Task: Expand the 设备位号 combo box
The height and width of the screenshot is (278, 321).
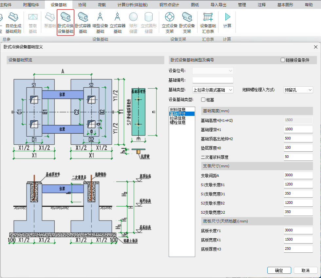Action: (231, 71)
